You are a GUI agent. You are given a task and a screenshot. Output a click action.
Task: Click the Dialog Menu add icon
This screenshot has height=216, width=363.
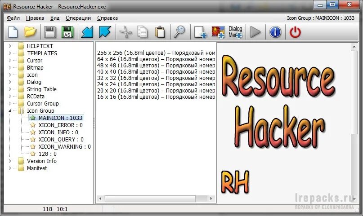click(x=235, y=32)
